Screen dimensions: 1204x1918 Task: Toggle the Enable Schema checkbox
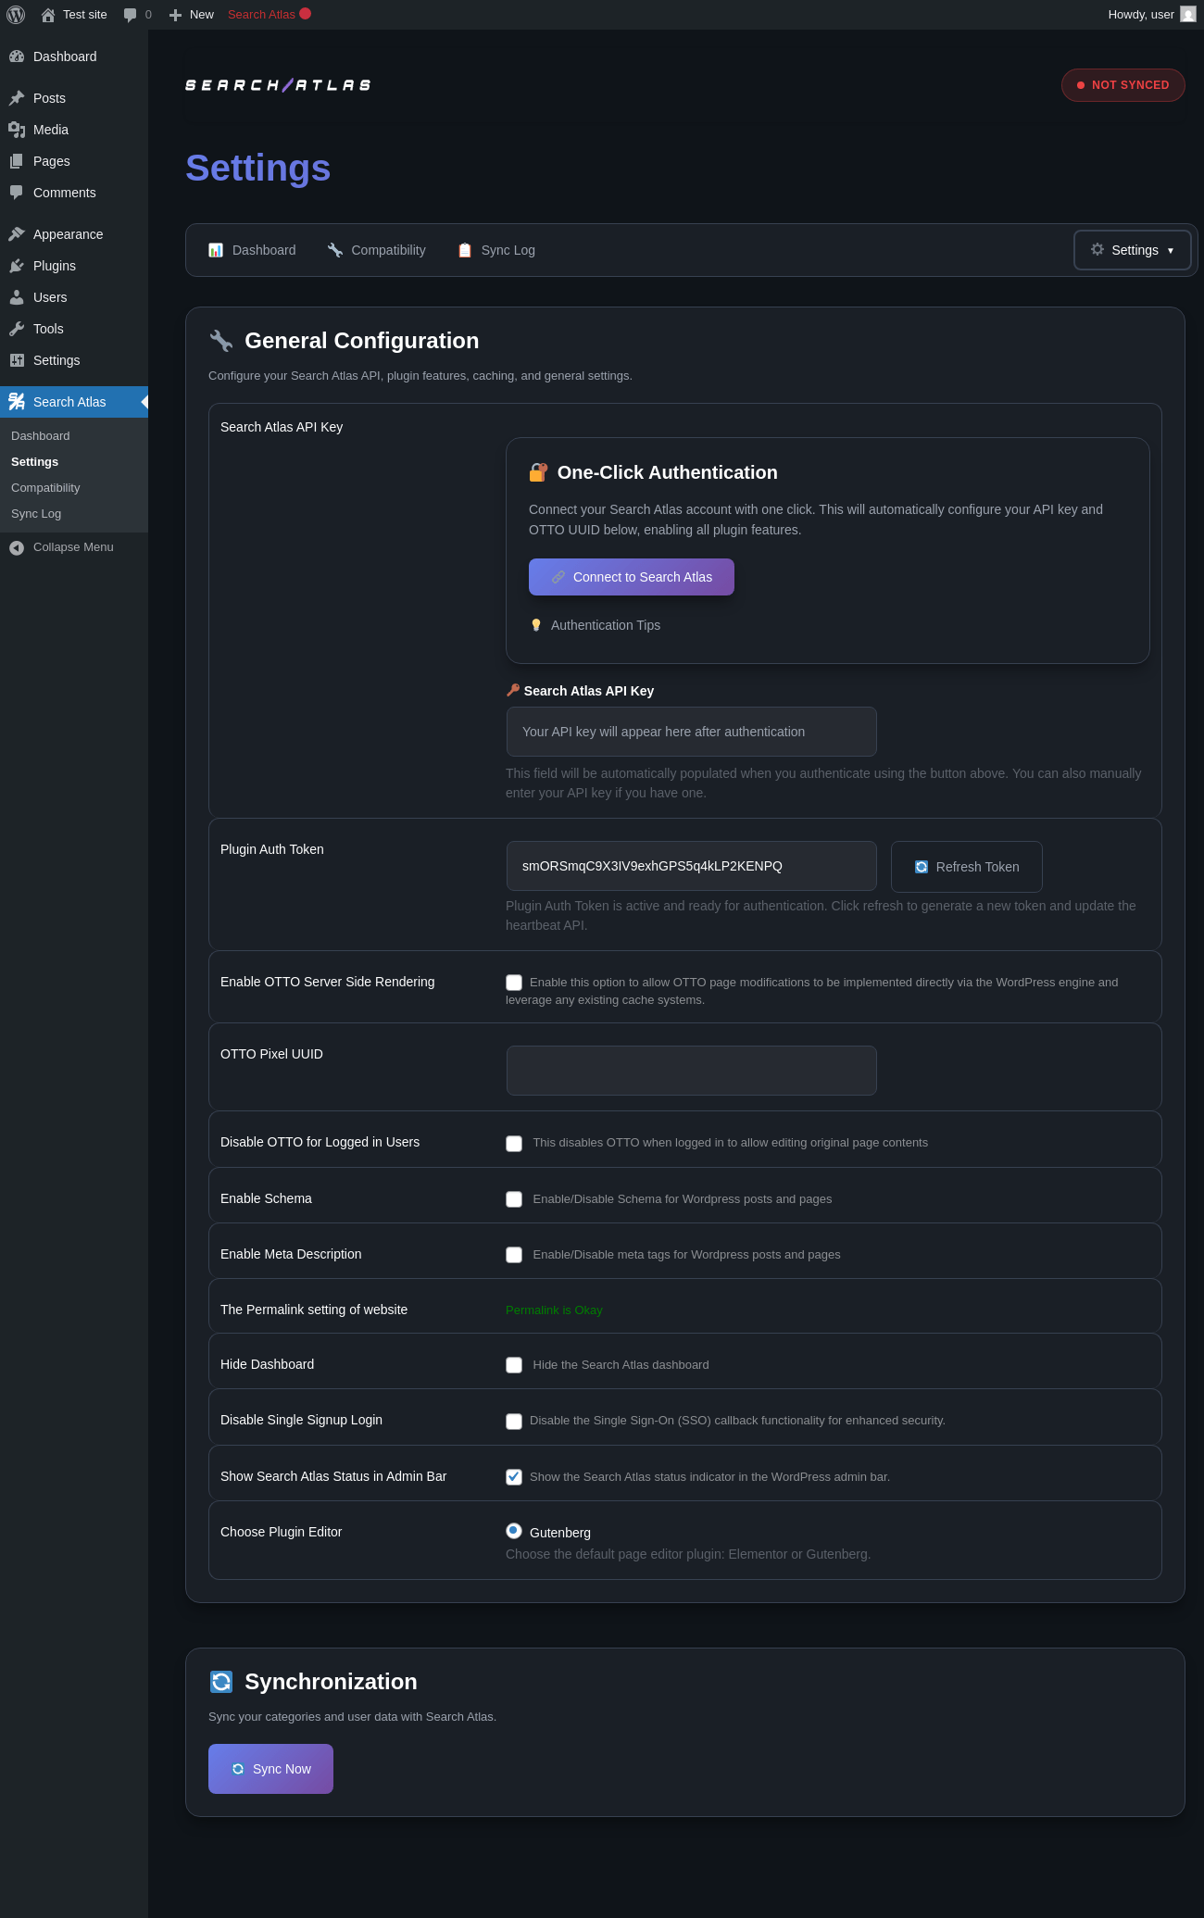[x=514, y=1199]
